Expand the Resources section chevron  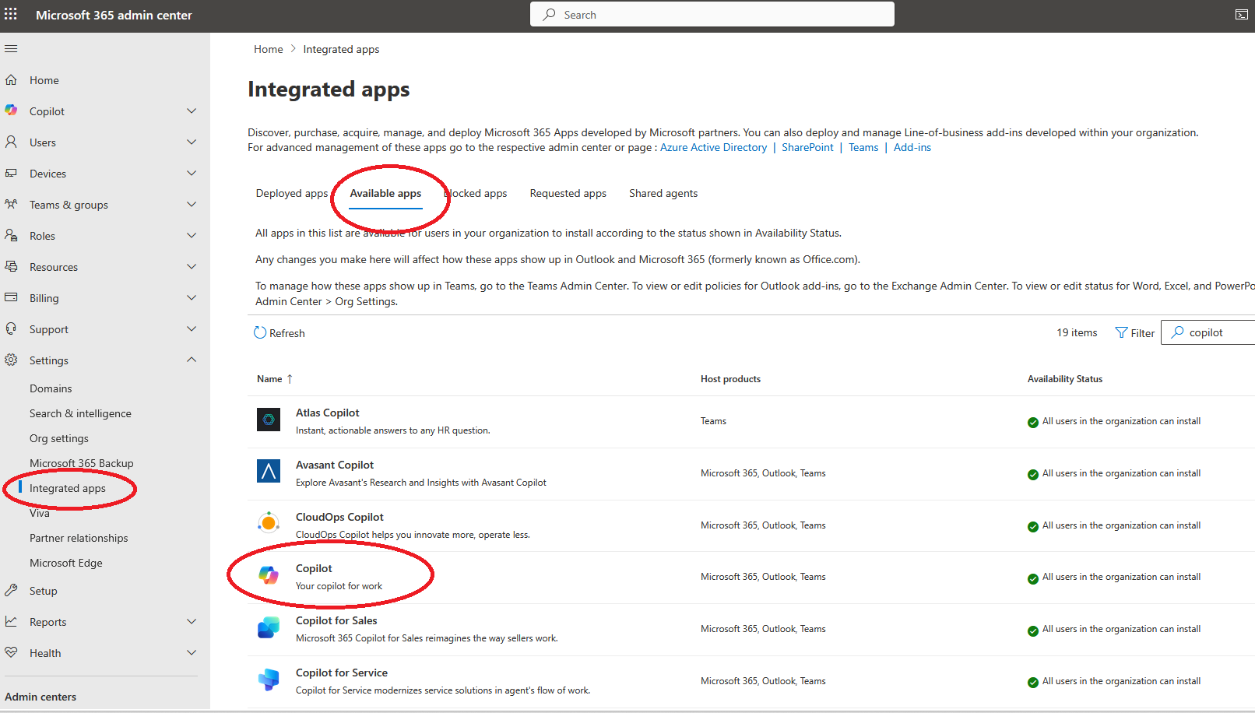point(192,267)
